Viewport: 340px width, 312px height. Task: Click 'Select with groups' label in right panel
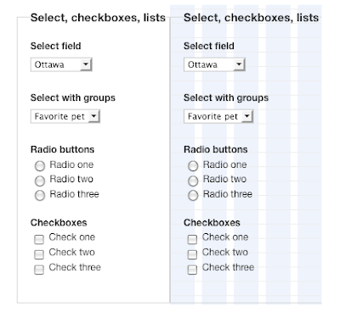tap(226, 98)
